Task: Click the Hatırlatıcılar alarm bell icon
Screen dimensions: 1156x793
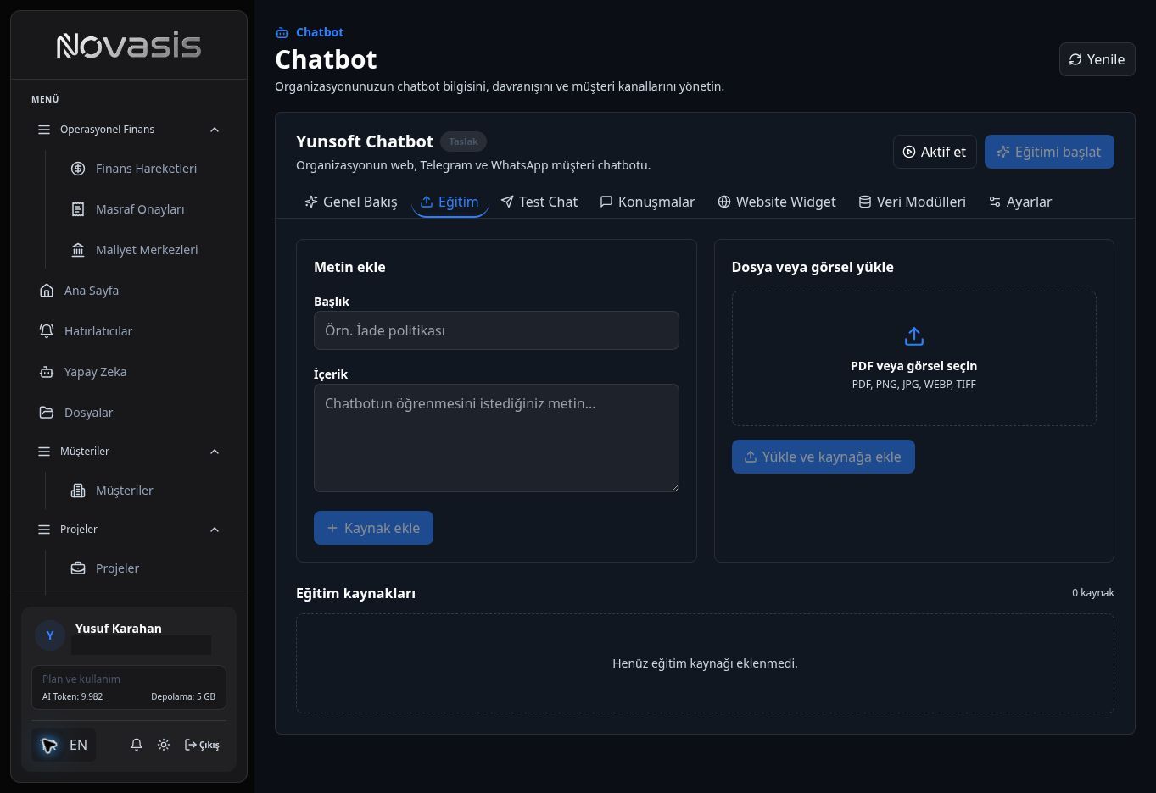Action: point(47,331)
